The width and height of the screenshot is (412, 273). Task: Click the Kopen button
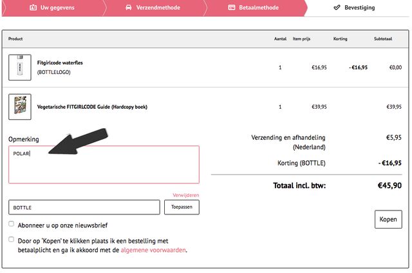point(388,220)
